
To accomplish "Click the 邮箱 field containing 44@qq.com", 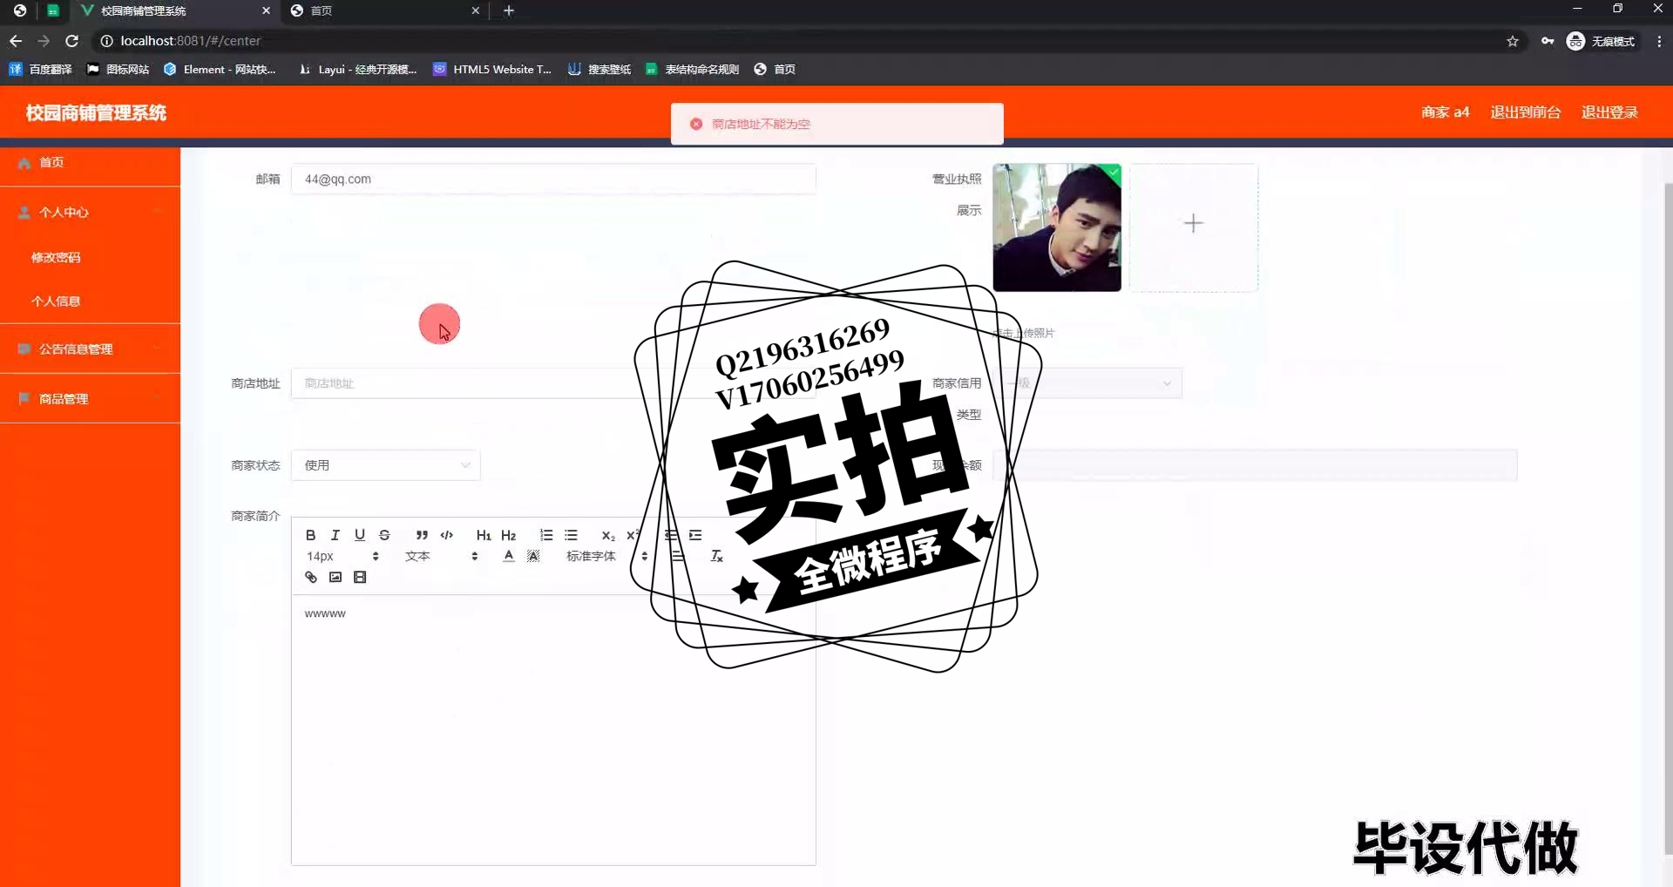I will click(553, 179).
